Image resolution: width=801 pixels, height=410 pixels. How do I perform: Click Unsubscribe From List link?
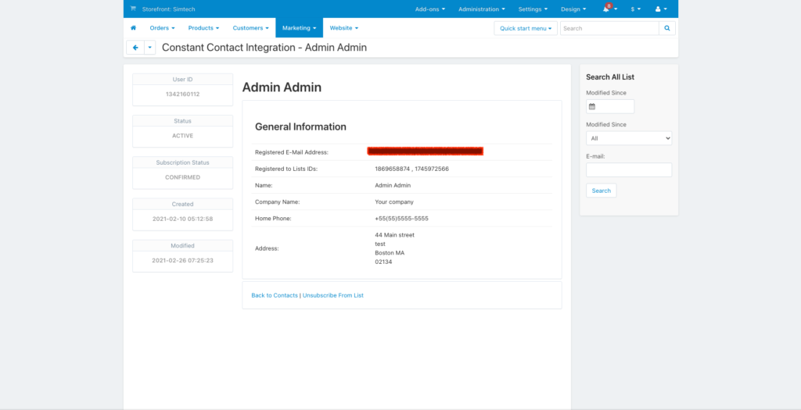pyautogui.click(x=332, y=295)
